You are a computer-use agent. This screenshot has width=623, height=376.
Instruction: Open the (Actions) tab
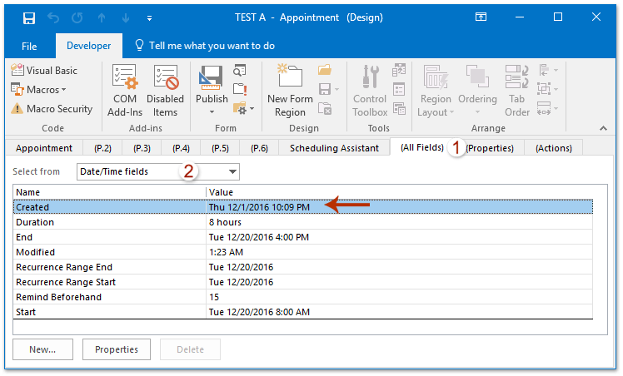(554, 148)
